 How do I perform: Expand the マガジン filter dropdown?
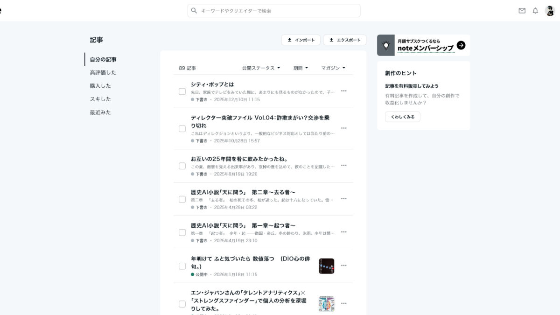(333, 68)
